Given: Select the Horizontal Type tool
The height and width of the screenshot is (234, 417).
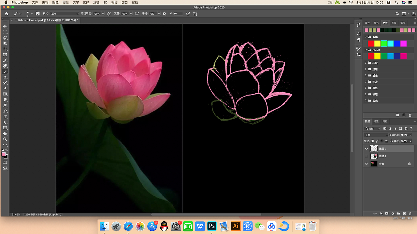Looking at the screenshot, I should (x=5, y=117).
